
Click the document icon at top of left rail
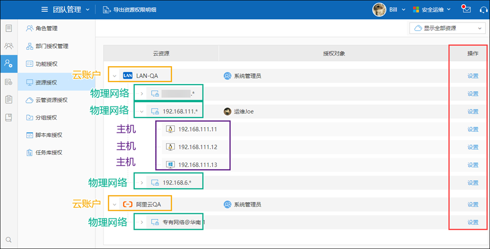pos(8,28)
